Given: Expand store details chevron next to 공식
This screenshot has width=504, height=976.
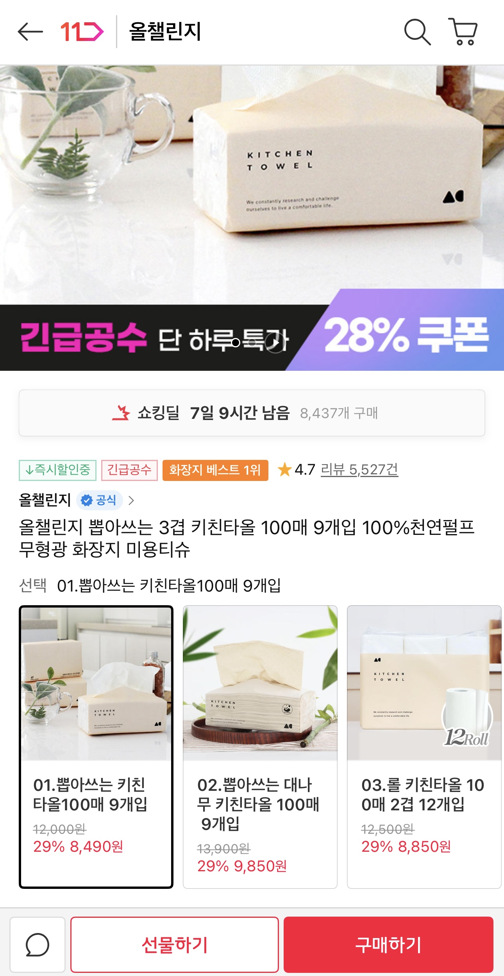Looking at the screenshot, I should 131,500.
